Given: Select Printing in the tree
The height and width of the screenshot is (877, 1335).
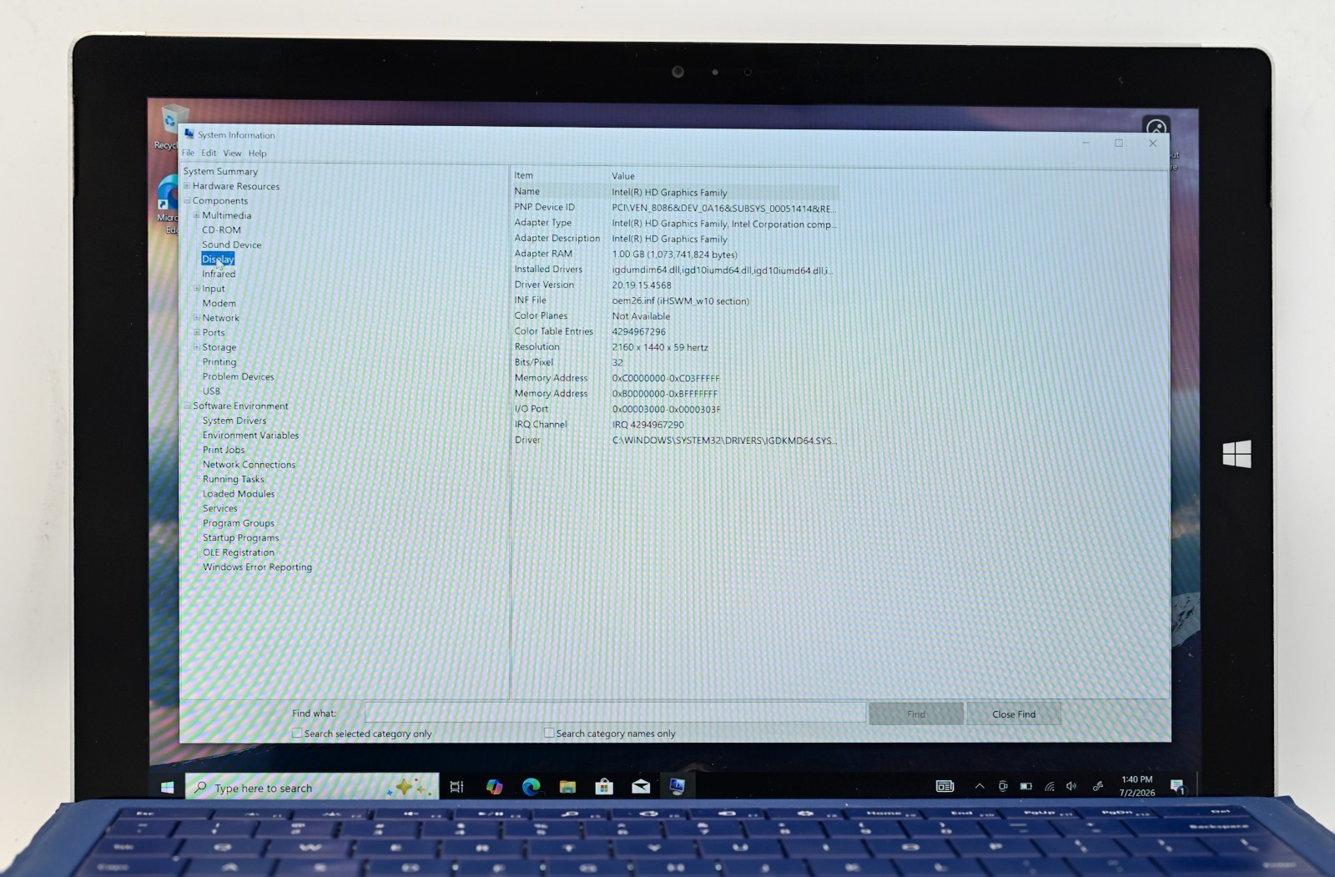Looking at the screenshot, I should point(219,362).
